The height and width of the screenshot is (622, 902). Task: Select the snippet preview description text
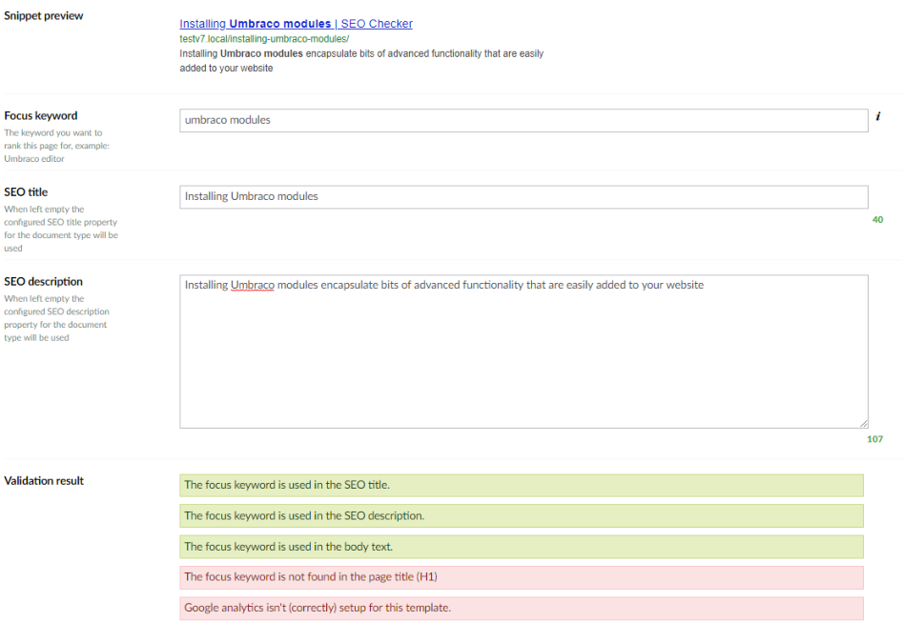coord(361,61)
